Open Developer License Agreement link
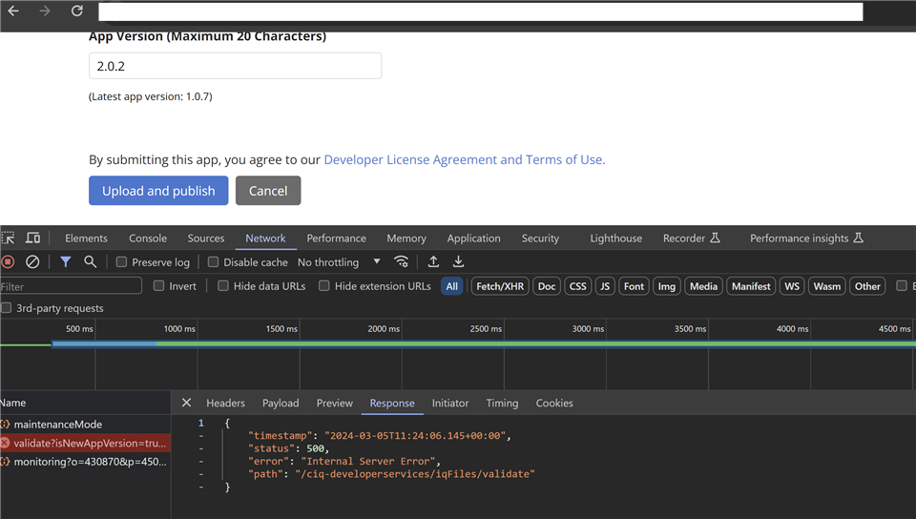The width and height of the screenshot is (916, 519). click(x=464, y=159)
